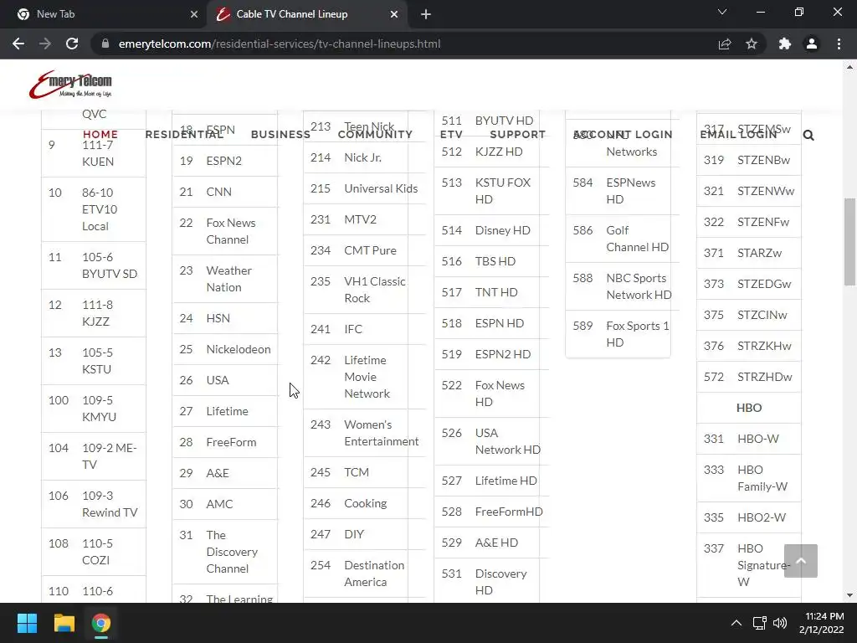Open the HOME menu item

100,135
